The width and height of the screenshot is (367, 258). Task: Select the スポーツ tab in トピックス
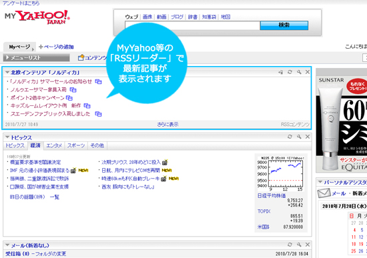(x=76, y=145)
